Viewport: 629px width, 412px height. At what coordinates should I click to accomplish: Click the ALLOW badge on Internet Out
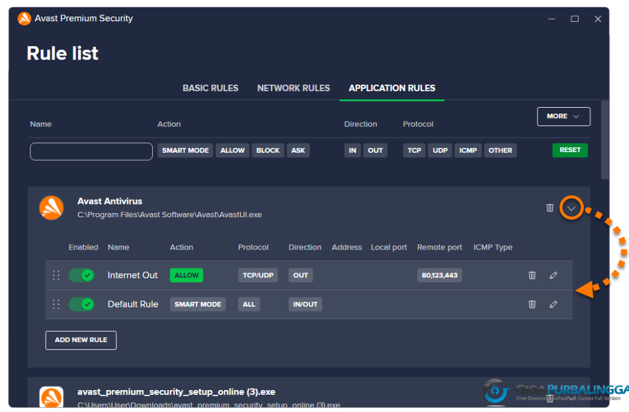tap(186, 275)
